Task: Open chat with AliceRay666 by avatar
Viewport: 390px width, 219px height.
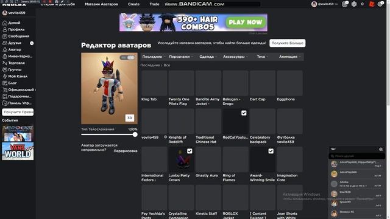Action: click(334, 174)
